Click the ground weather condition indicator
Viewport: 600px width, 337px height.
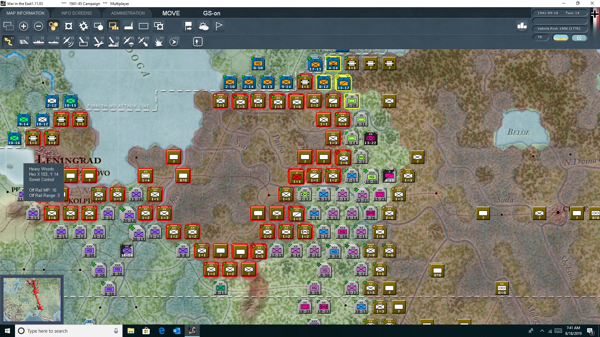(560, 37)
